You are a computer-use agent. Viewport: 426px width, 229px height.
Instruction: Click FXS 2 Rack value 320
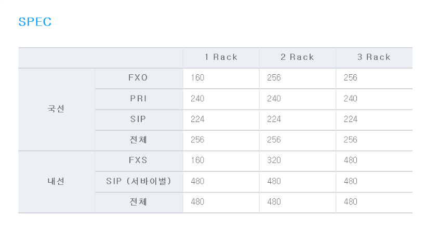[x=274, y=160]
